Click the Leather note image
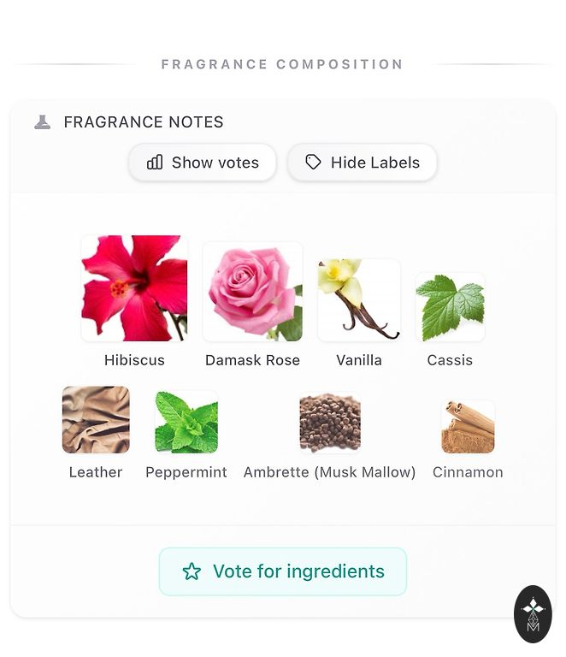Image resolution: width=566 pixels, height=657 pixels. coord(96,419)
